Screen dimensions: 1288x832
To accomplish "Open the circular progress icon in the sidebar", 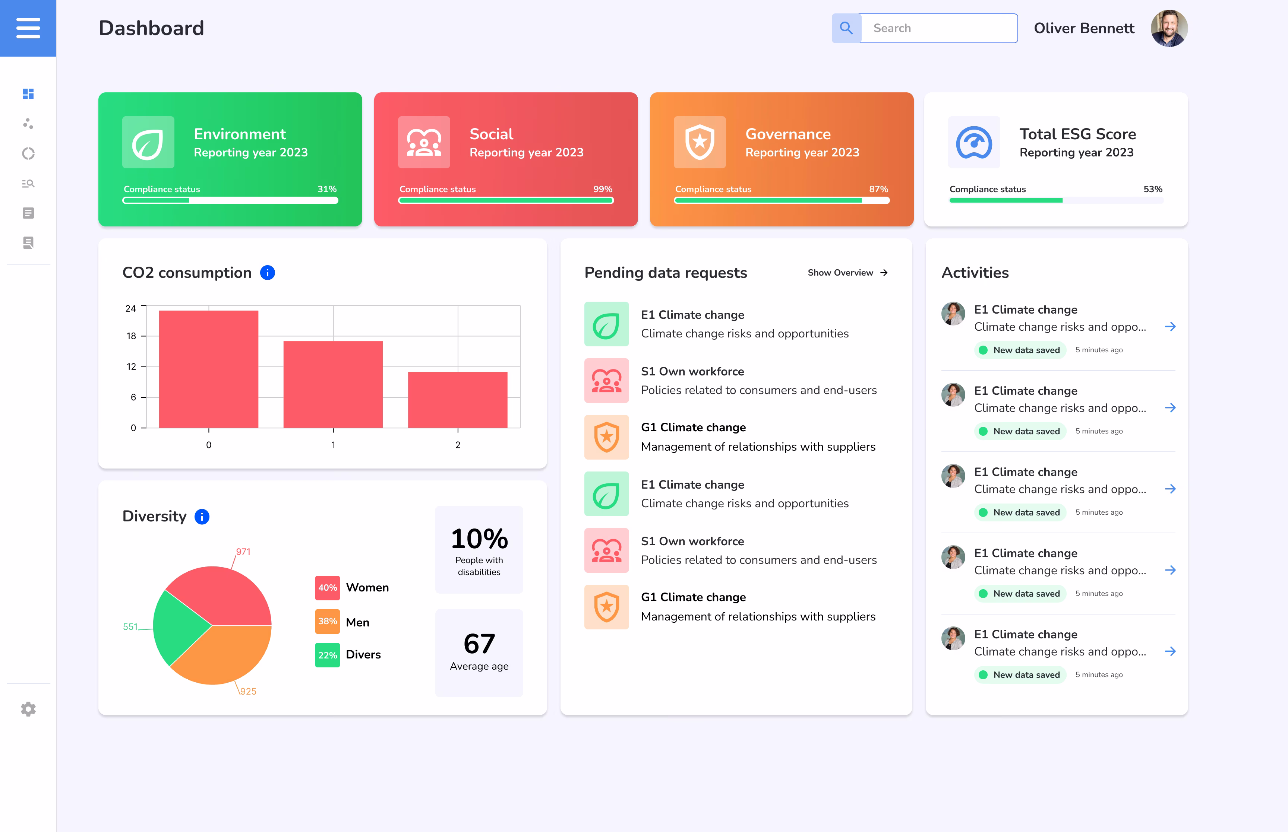I will click(28, 153).
